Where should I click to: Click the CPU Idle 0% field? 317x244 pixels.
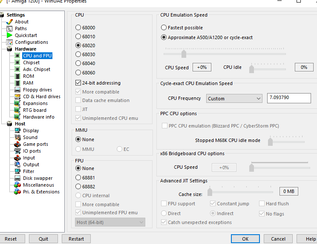click(x=304, y=67)
